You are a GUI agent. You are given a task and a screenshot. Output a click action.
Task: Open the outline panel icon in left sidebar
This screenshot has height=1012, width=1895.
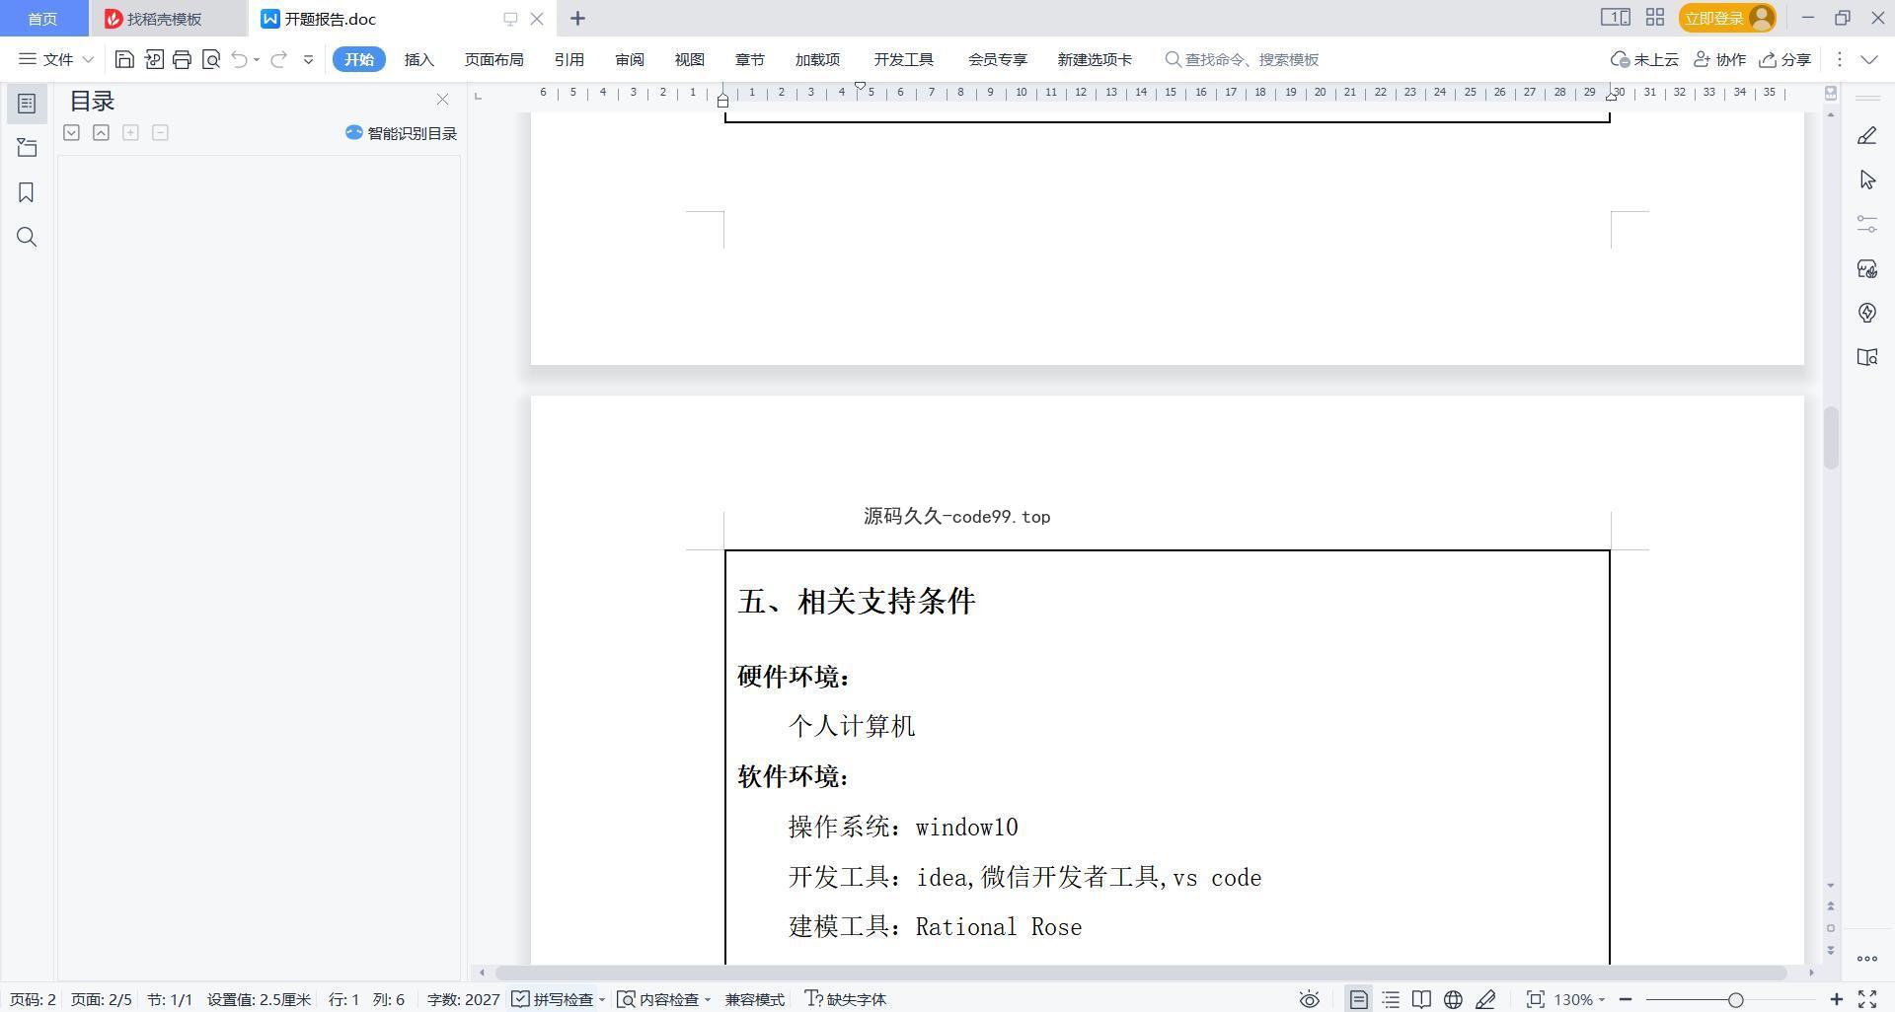click(x=27, y=104)
